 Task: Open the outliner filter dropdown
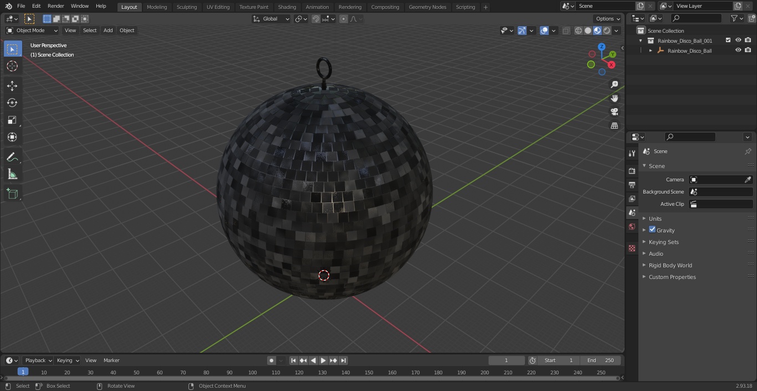pos(736,18)
